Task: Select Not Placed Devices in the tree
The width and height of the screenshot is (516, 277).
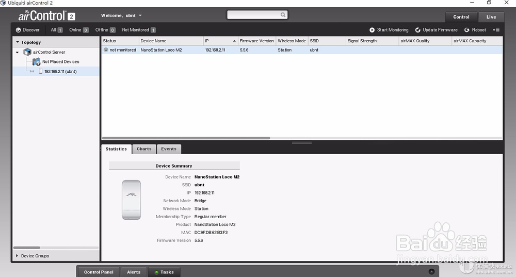Action: (x=60, y=61)
